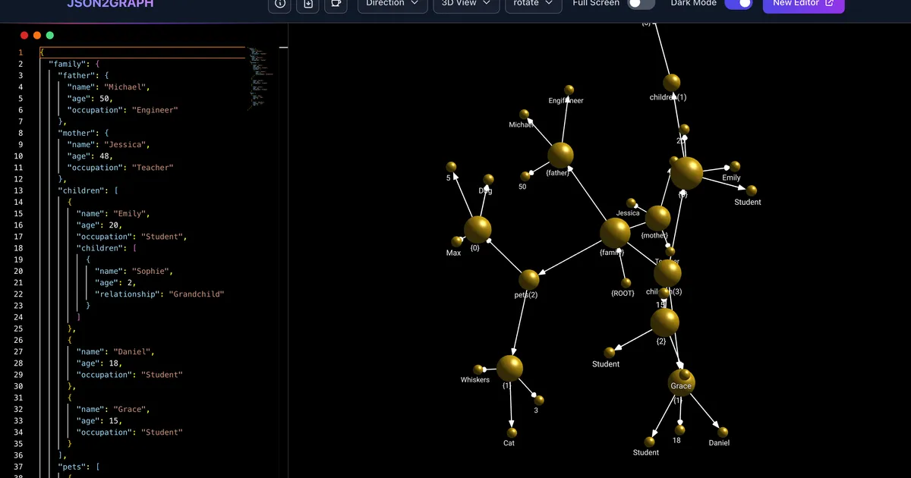The height and width of the screenshot is (478, 911).
Task: Click the info icon in the toolbar
Action: point(279,5)
